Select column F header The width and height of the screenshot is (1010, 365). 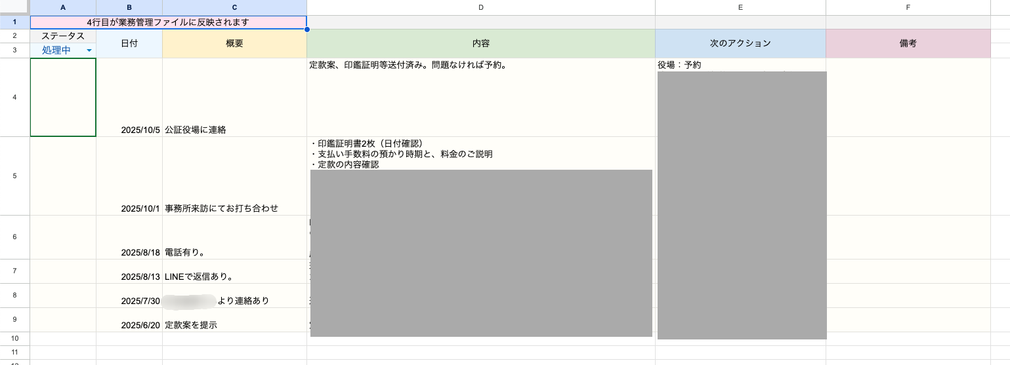click(x=908, y=7)
